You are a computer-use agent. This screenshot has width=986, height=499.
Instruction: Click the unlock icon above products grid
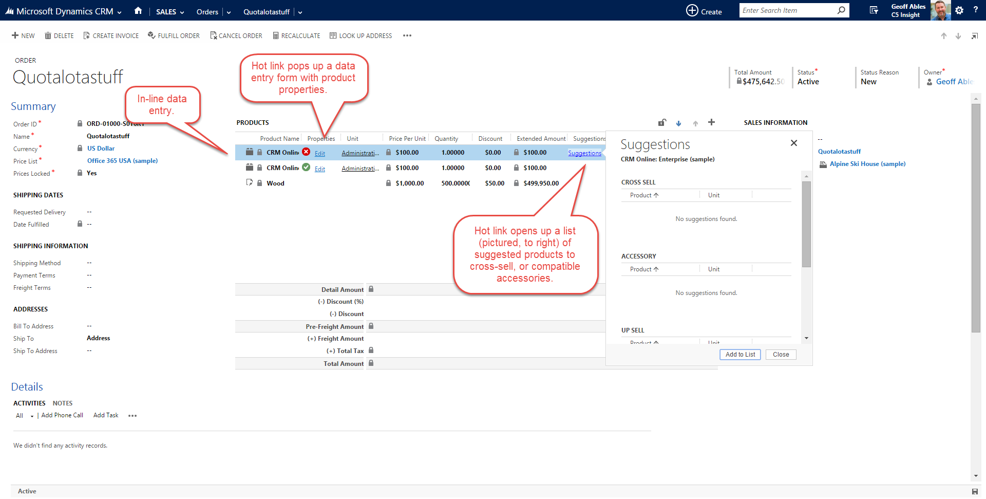[662, 122]
